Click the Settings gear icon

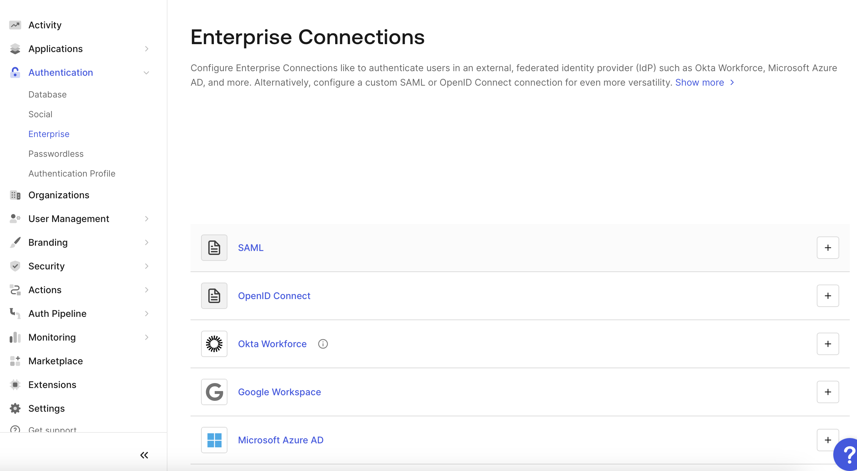click(x=15, y=408)
